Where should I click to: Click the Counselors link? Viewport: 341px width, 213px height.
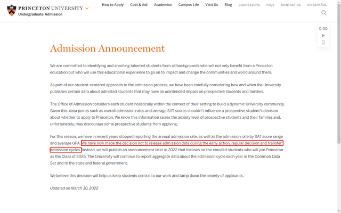point(249,5)
